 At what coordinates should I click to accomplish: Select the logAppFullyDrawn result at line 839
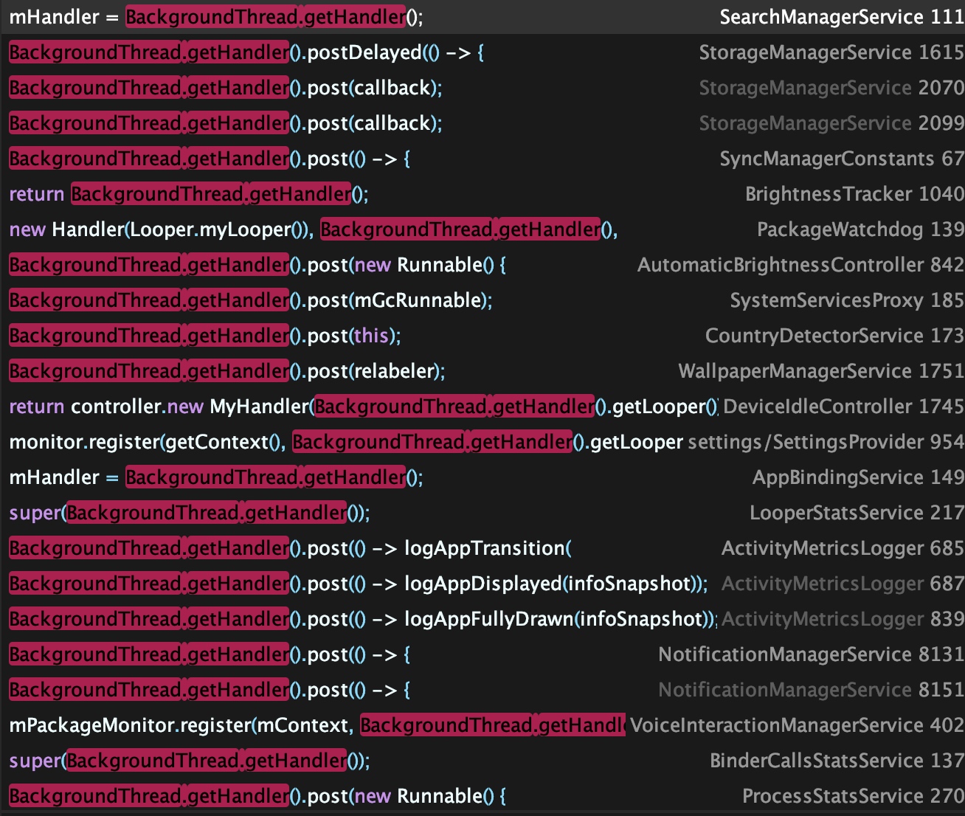[x=482, y=619]
